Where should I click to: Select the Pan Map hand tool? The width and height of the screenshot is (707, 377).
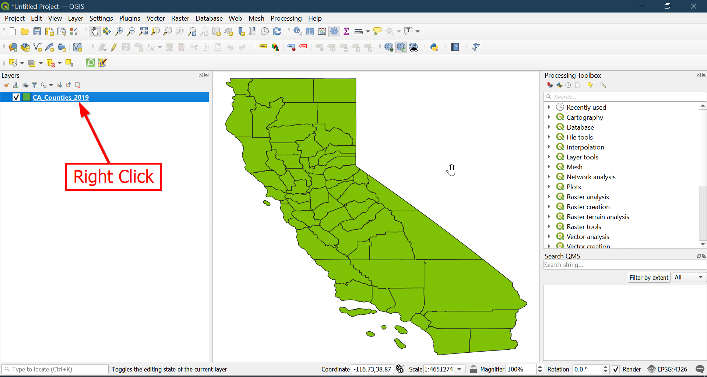[95, 32]
